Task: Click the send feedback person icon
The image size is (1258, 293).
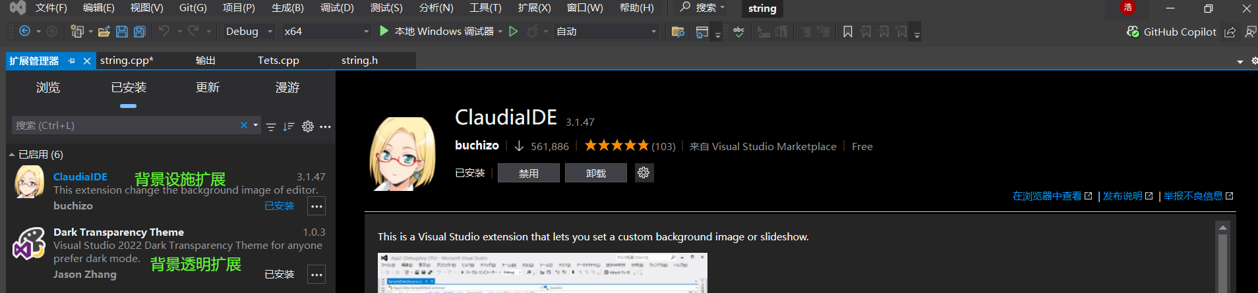Action: pyautogui.click(x=1250, y=32)
